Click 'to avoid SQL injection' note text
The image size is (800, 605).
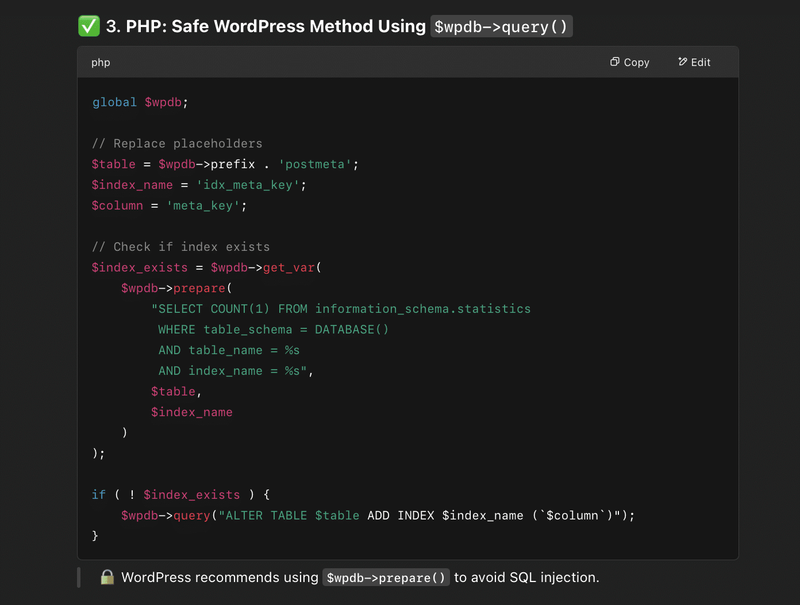(526, 577)
